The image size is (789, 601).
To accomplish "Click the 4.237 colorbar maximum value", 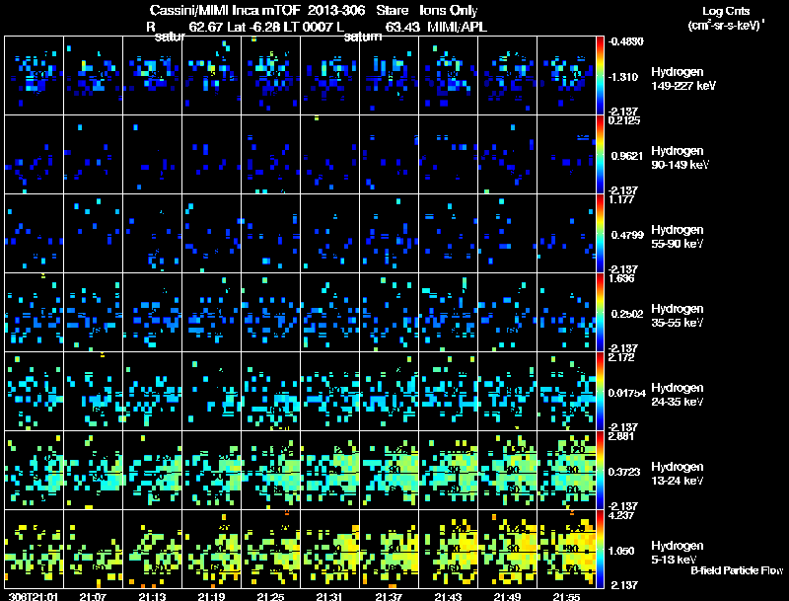I will point(621,515).
